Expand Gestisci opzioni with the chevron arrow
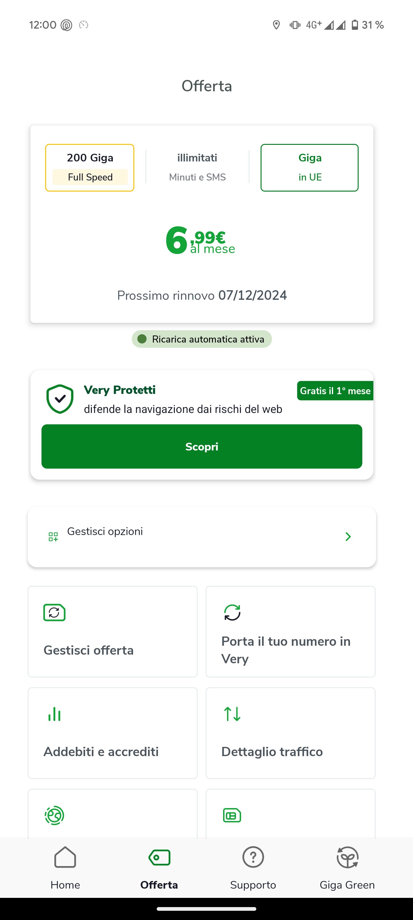This screenshot has height=920, width=413. [348, 537]
